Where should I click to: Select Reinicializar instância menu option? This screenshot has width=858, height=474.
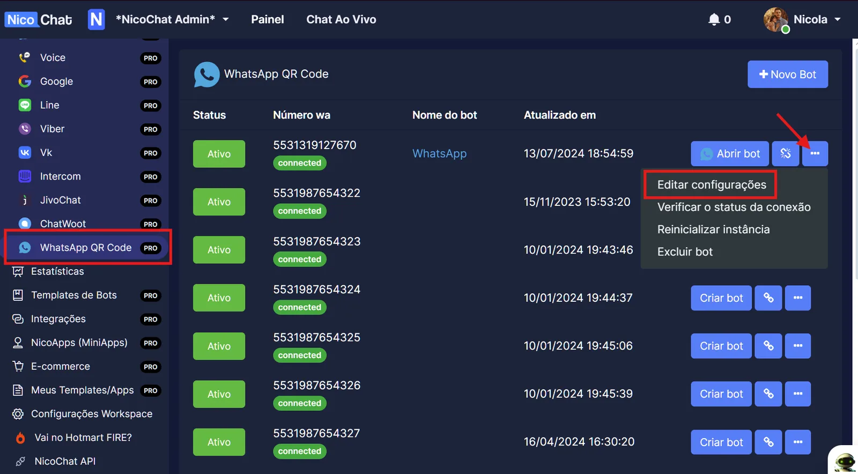click(x=713, y=229)
